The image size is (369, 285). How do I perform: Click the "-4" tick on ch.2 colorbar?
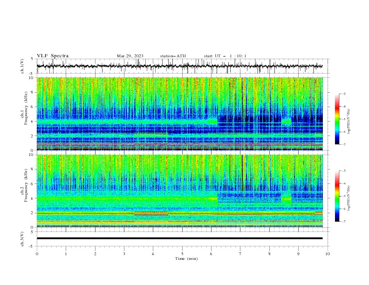coord(343,183)
